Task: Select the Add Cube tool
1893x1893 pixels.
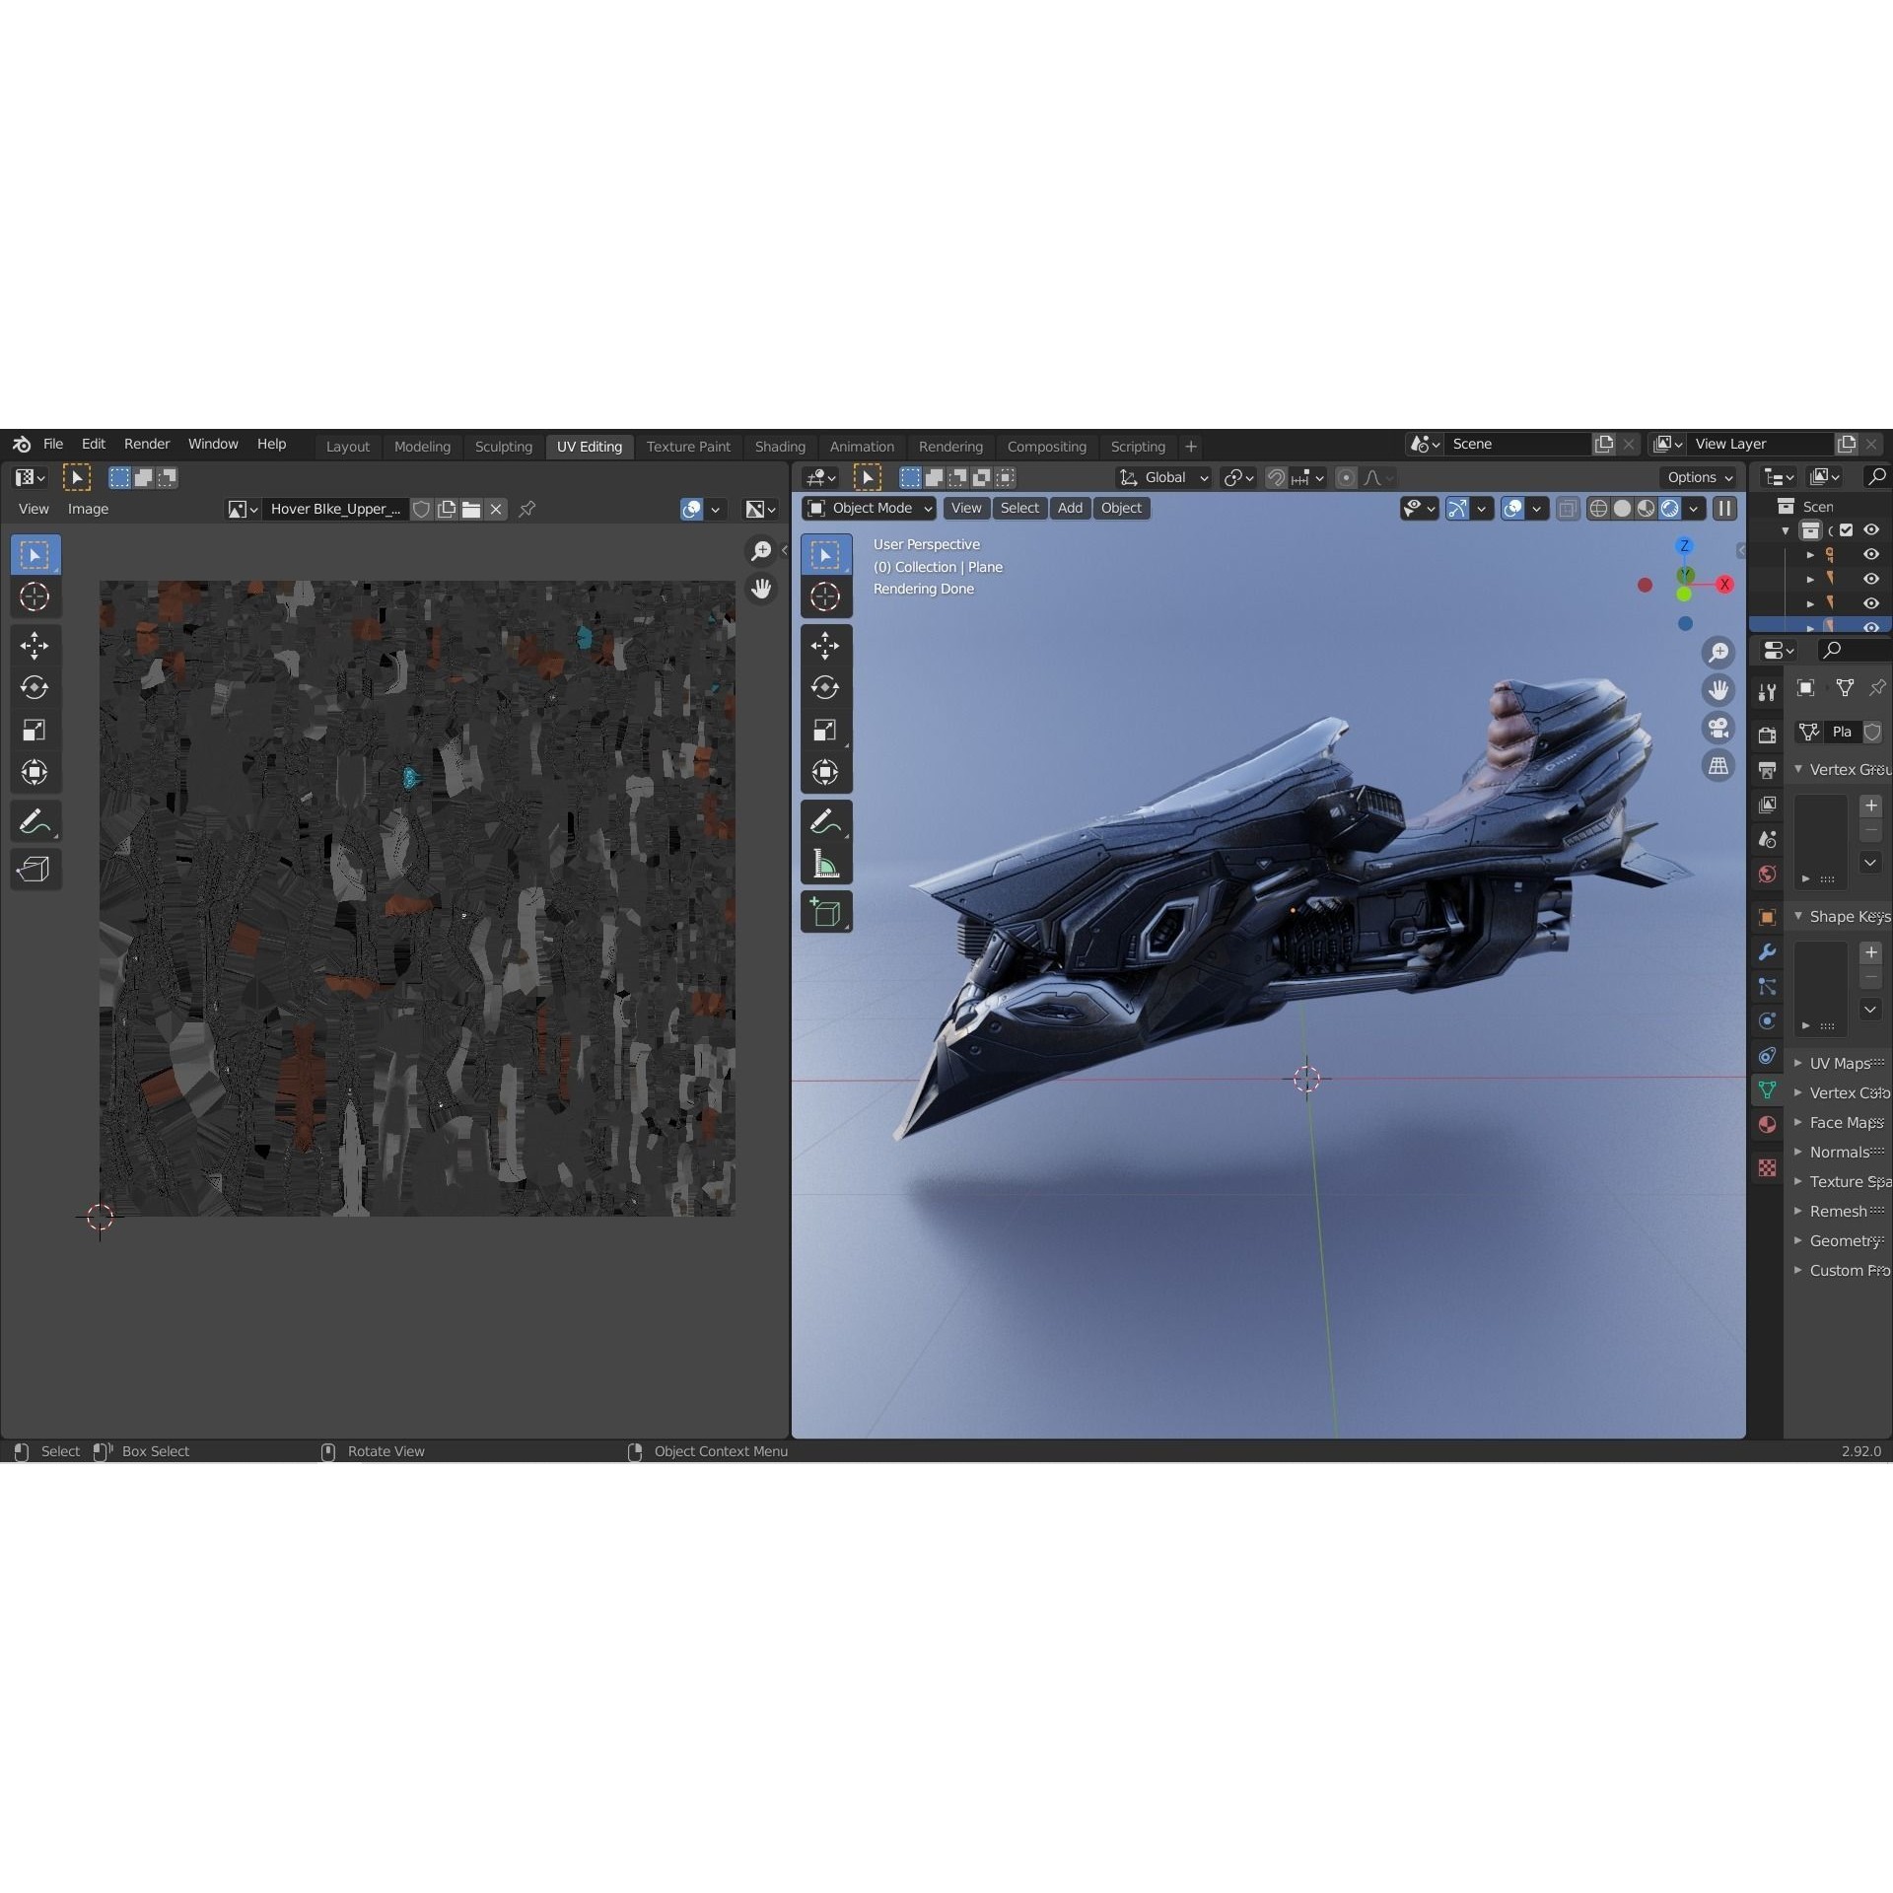Action: [826, 911]
